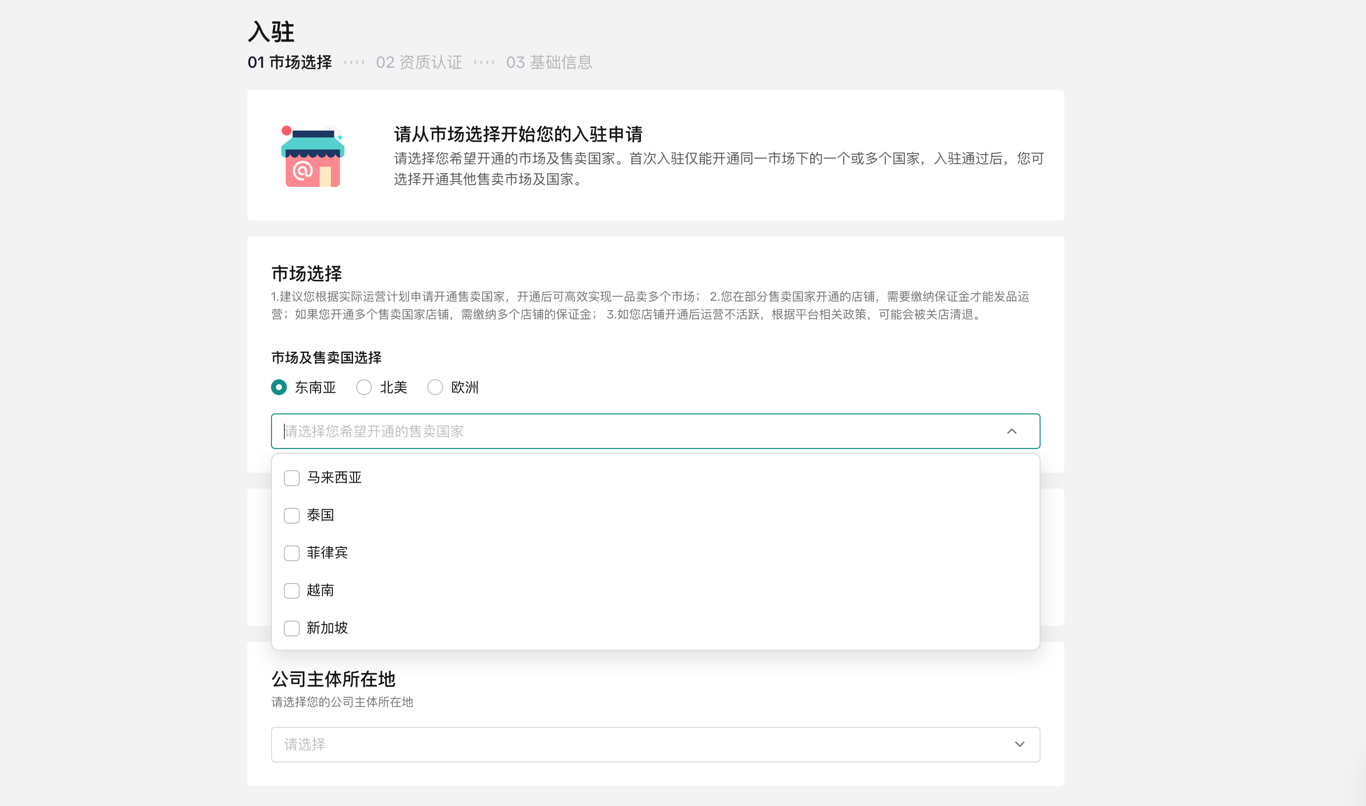Click the shop storefront illustration icon

pyautogui.click(x=313, y=156)
